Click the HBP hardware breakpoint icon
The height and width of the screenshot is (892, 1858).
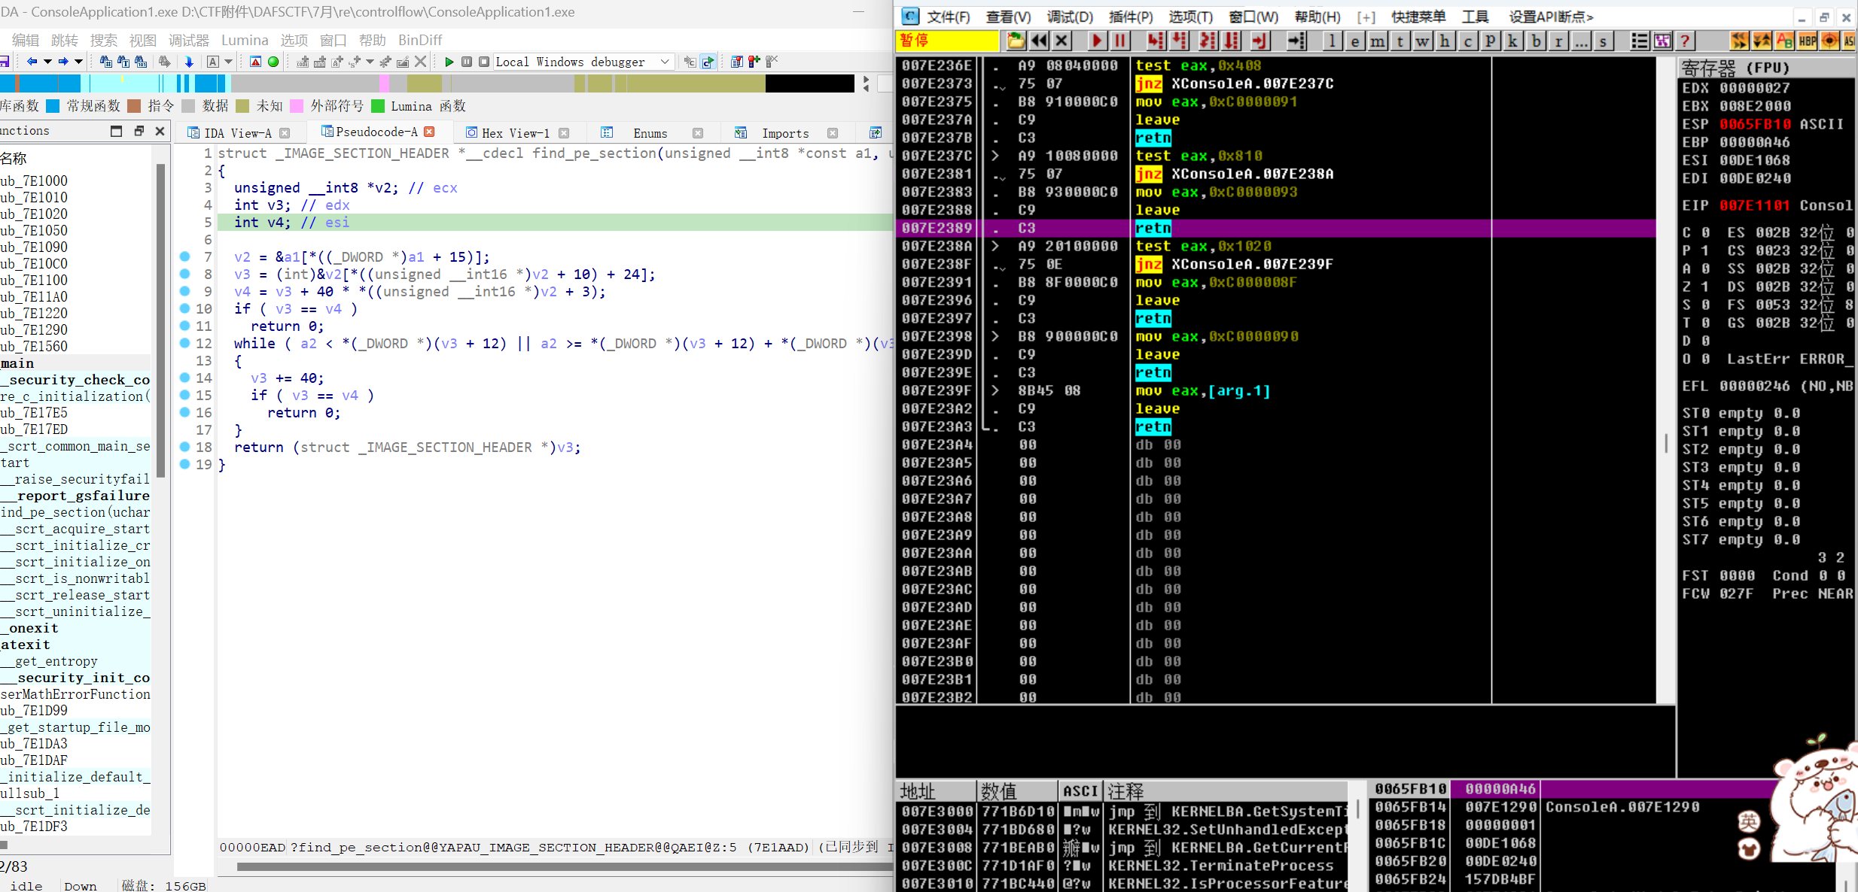tap(1807, 41)
